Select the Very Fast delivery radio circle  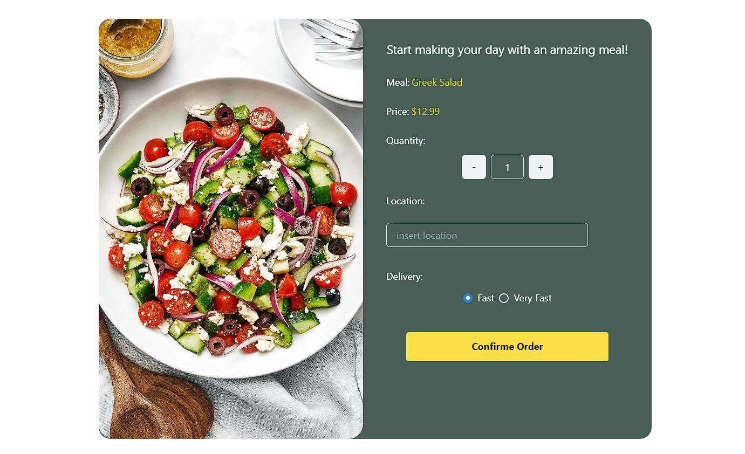point(504,298)
